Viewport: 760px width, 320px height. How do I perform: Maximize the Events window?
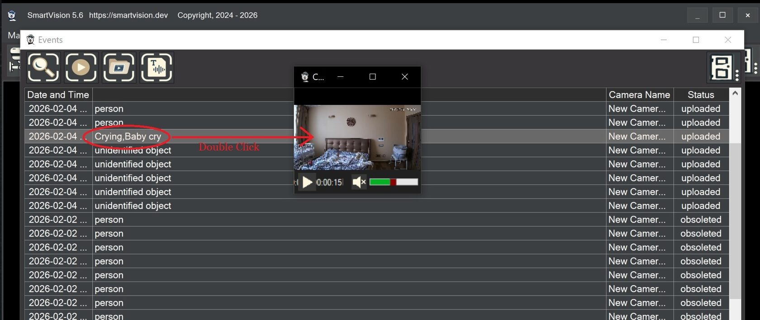(696, 40)
